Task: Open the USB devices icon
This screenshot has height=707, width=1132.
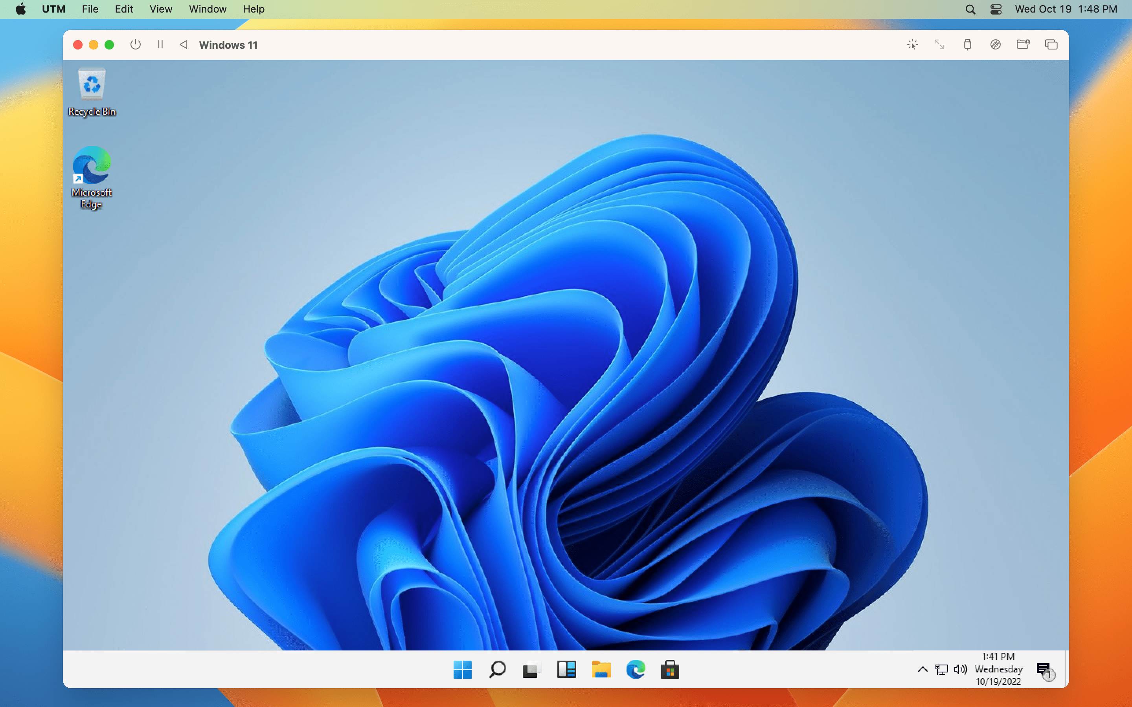Action: click(x=968, y=44)
